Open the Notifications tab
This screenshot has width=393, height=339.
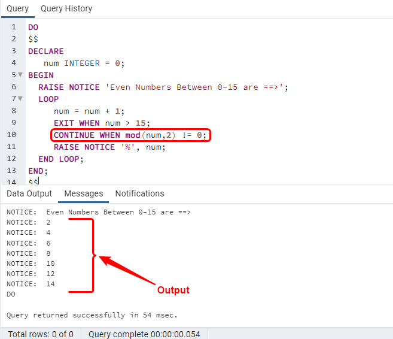pyautogui.click(x=139, y=193)
